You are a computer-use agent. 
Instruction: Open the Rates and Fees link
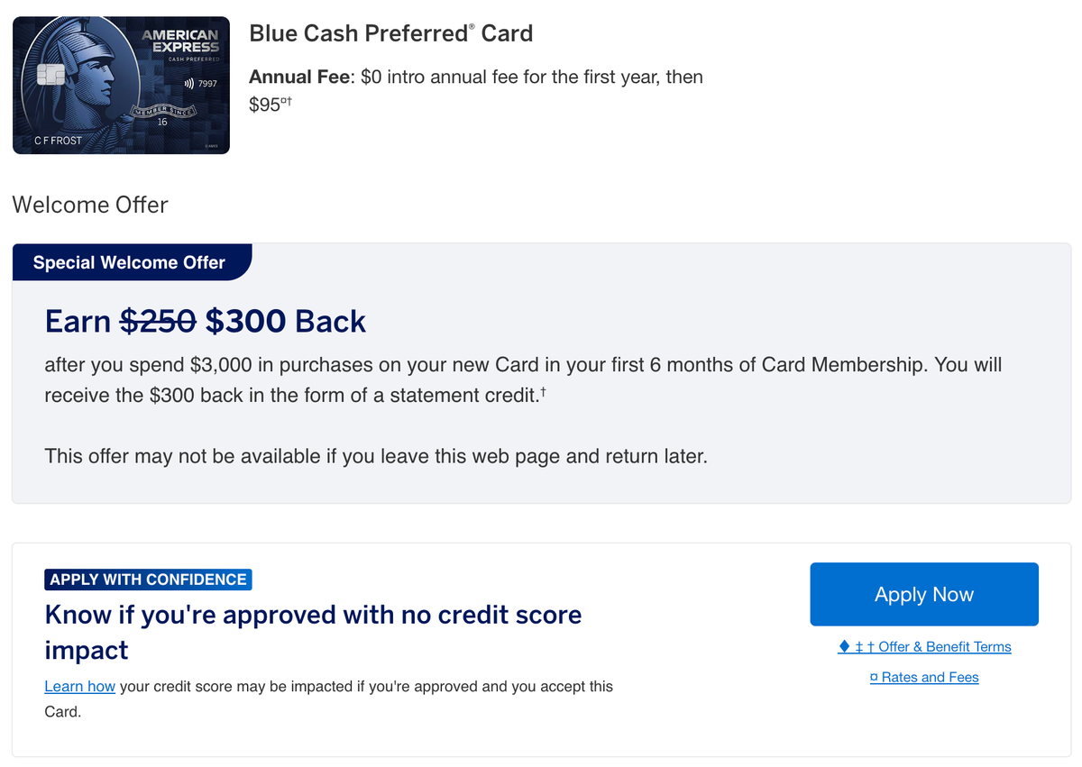click(931, 677)
